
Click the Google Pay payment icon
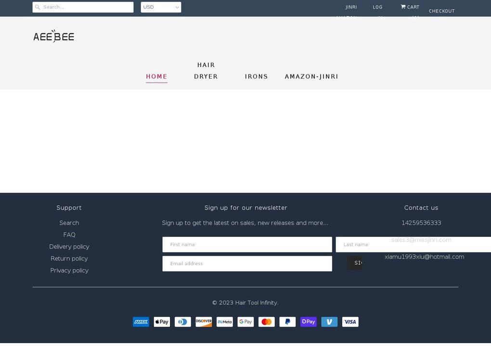245,321
